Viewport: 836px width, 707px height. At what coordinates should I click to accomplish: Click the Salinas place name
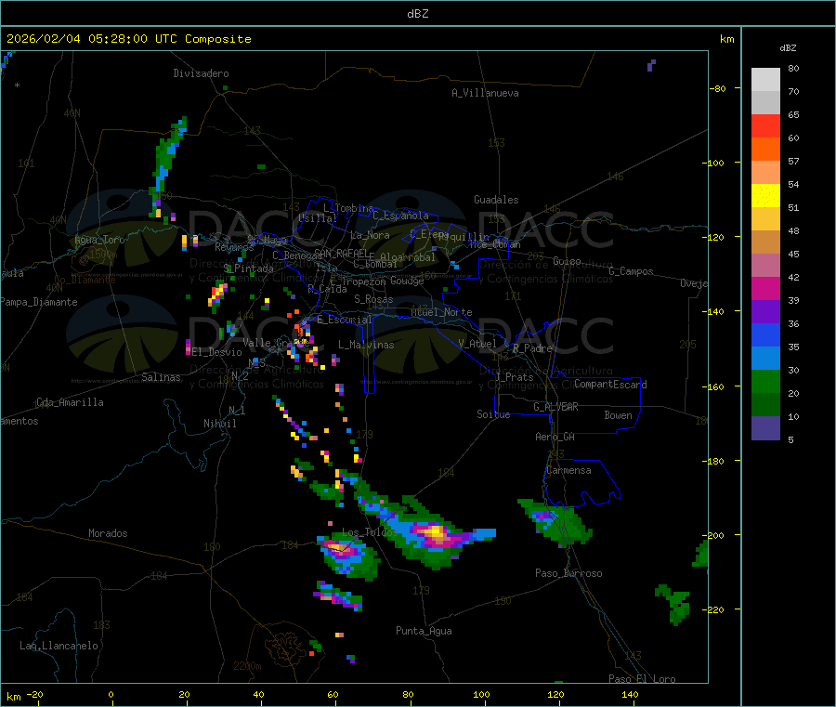tap(161, 377)
